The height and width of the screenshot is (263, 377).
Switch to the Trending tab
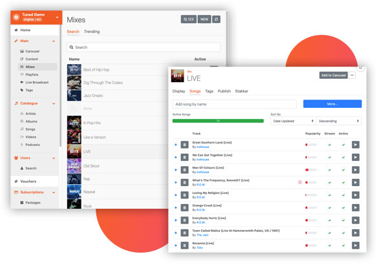click(92, 32)
